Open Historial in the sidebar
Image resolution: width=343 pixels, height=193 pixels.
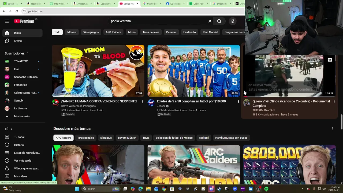[23, 145]
